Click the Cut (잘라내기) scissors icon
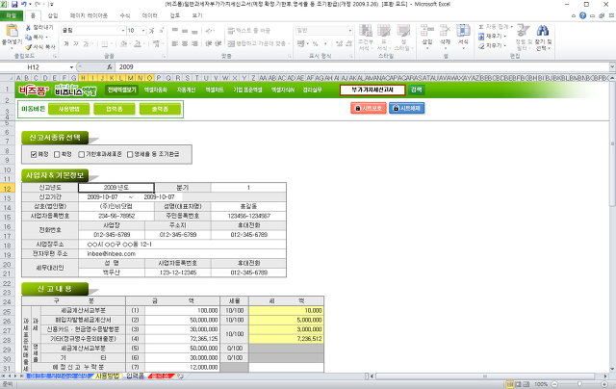616x389 pixels. pyautogui.click(x=28, y=28)
